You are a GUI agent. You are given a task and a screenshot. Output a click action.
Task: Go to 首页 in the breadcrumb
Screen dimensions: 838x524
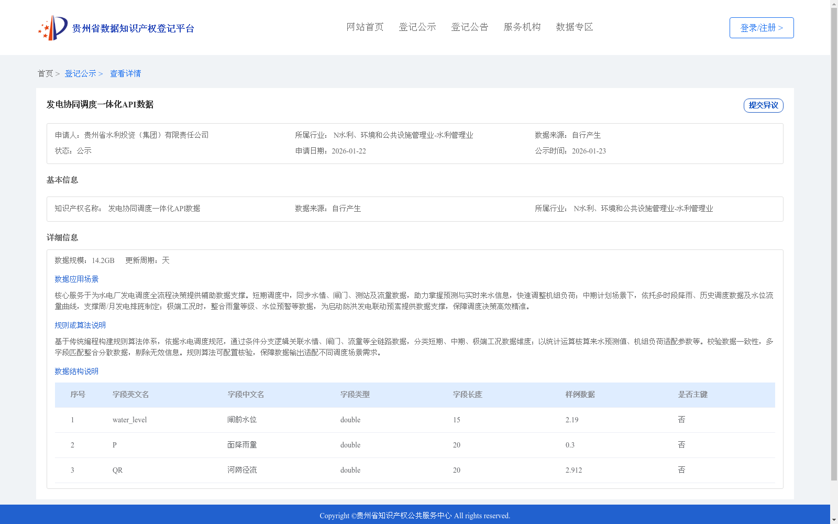[45, 74]
